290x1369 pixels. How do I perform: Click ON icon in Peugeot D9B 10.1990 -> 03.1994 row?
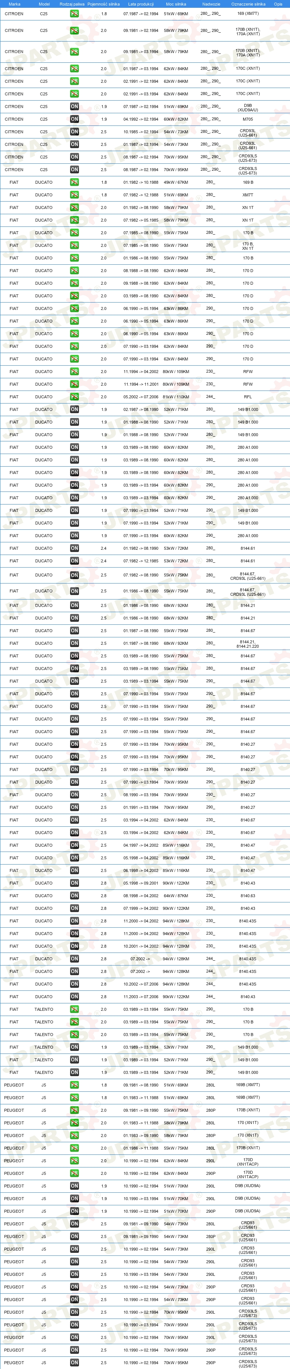point(75,1199)
